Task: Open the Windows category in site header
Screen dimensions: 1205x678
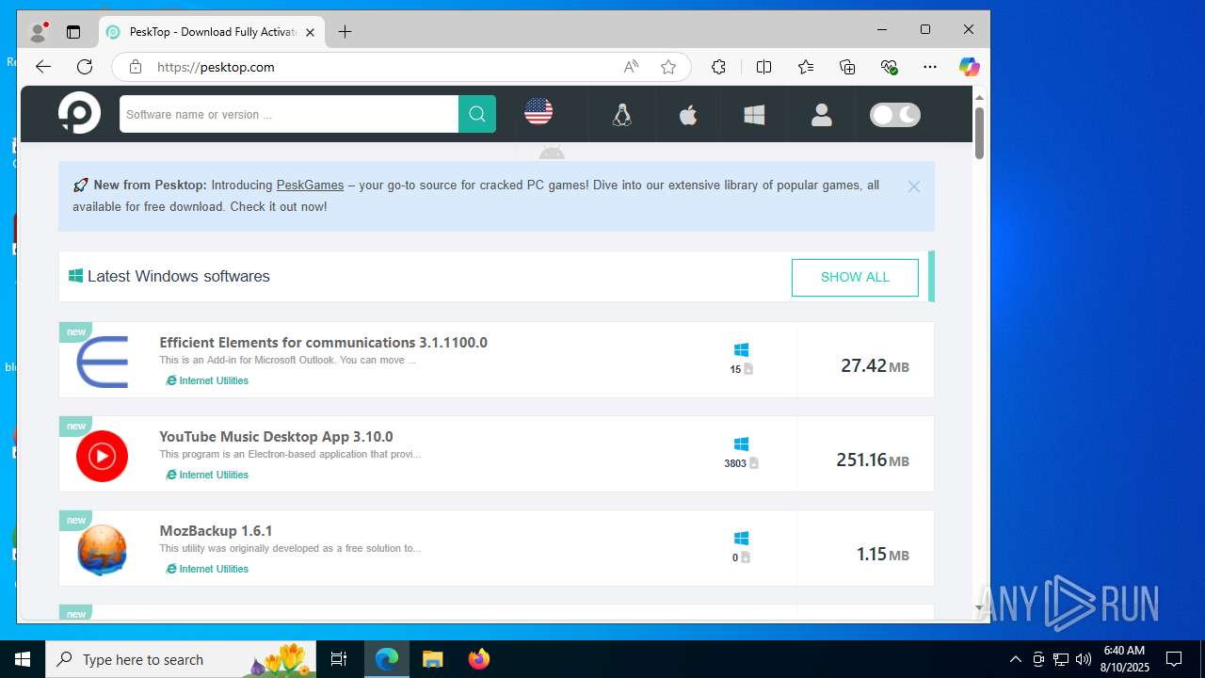Action: pos(754,115)
